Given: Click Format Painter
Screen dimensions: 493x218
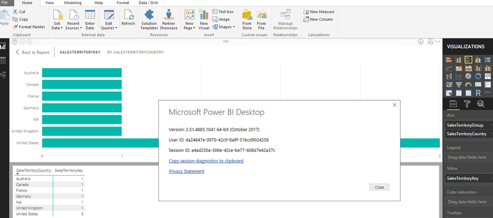Looking at the screenshot, I should point(29,27).
